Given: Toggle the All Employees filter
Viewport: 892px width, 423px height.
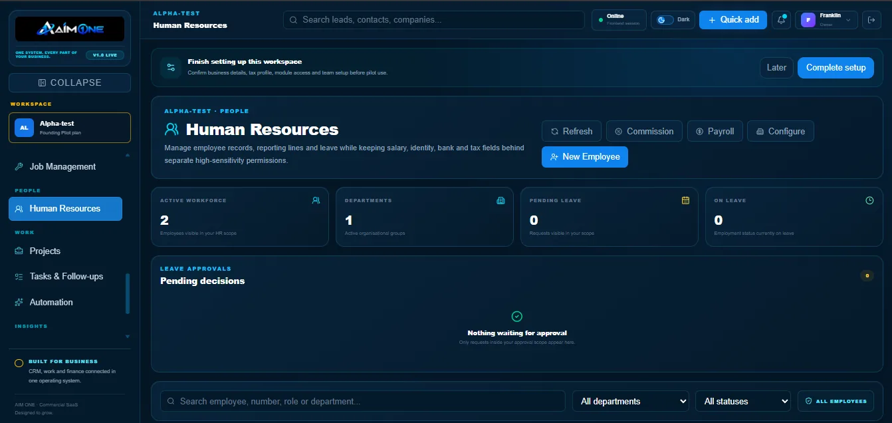Looking at the screenshot, I should point(836,401).
